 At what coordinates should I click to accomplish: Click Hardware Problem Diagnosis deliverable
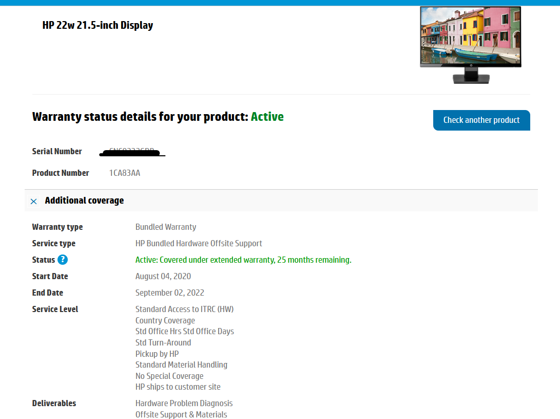[x=184, y=403]
